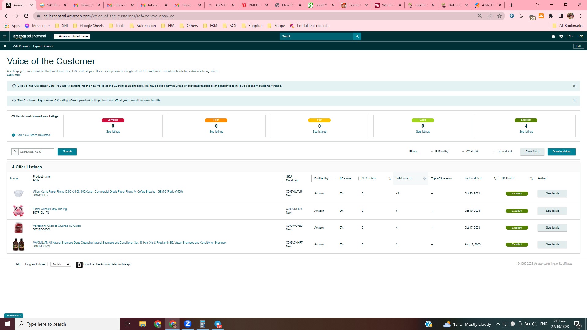See listings under the Very poor card

(x=113, y=132)
